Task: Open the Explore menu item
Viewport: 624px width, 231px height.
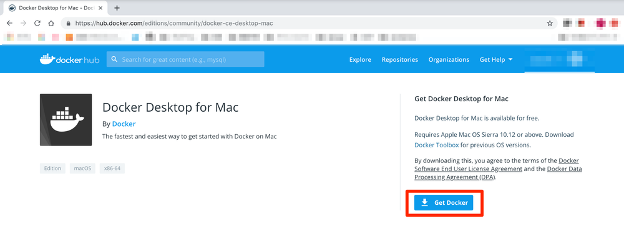Action: pyautogui.click(x=360, y=59)
